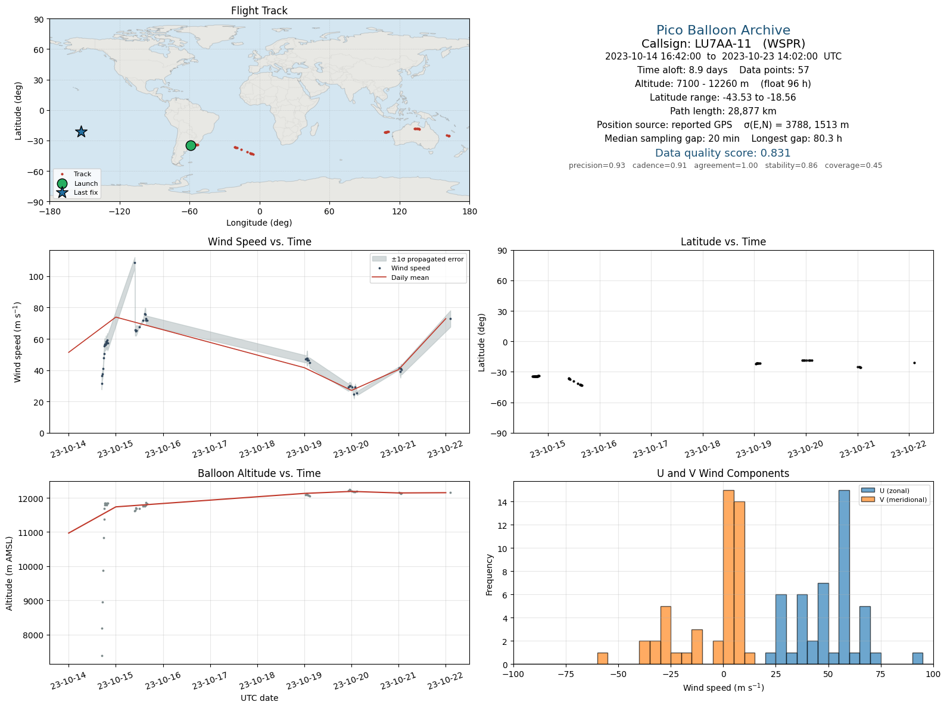947x708 pixels.
Task: Select the Last fix star in the map legend
Action: click(62, 192)
